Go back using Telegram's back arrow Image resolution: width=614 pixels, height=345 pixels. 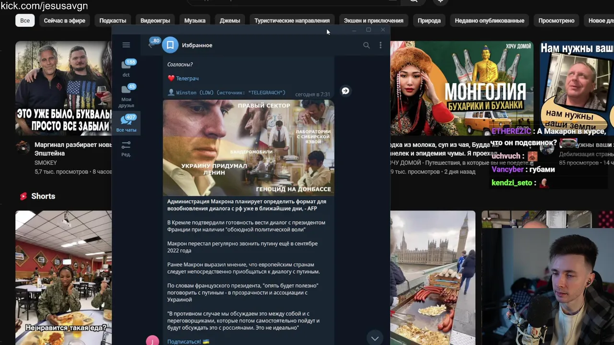[x=151, y=45]
